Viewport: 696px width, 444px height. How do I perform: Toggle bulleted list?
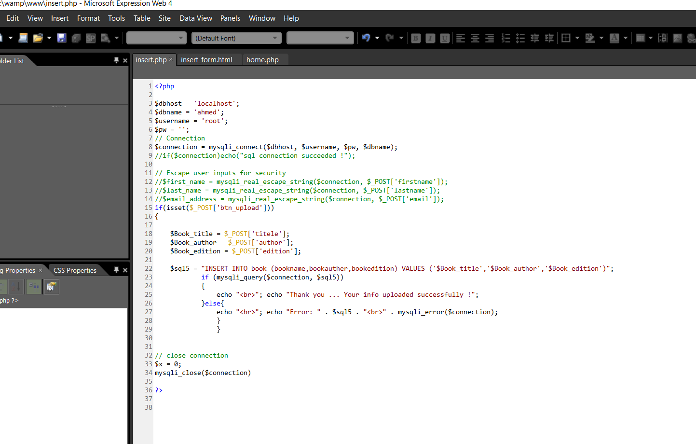[520, 38]
